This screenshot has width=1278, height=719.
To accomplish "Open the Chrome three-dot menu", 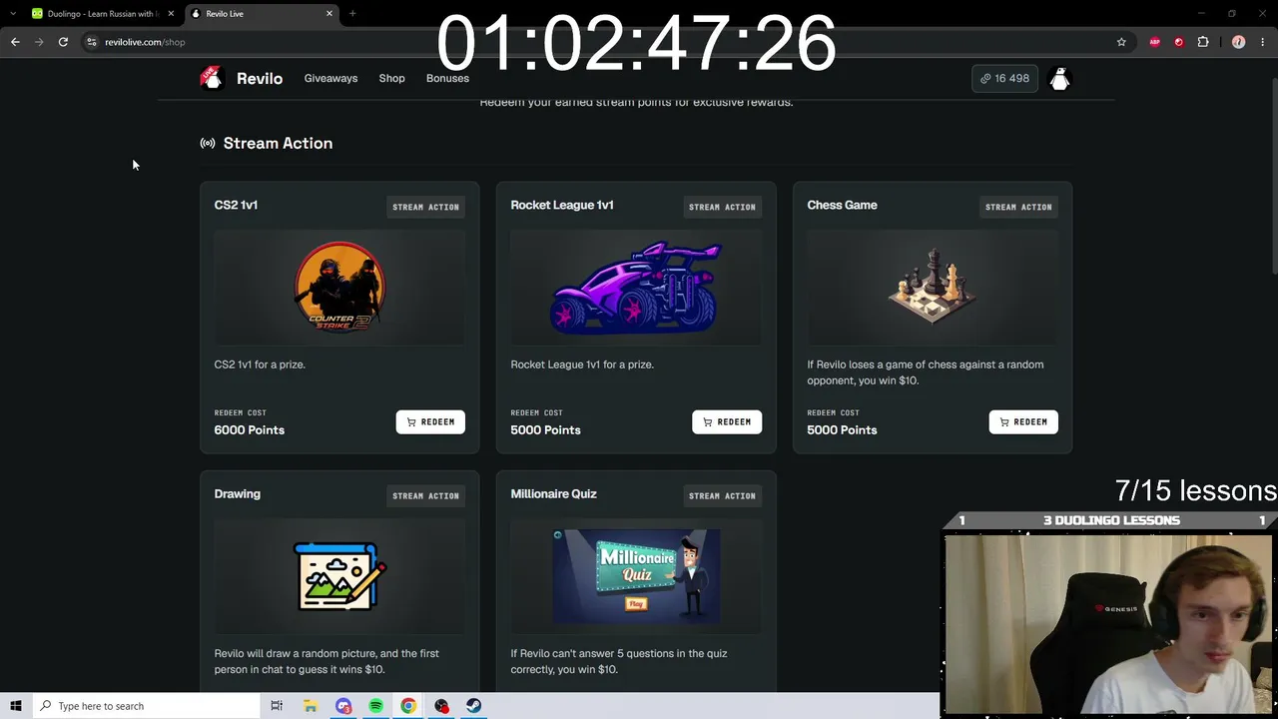I will (x=1263, y=42).
